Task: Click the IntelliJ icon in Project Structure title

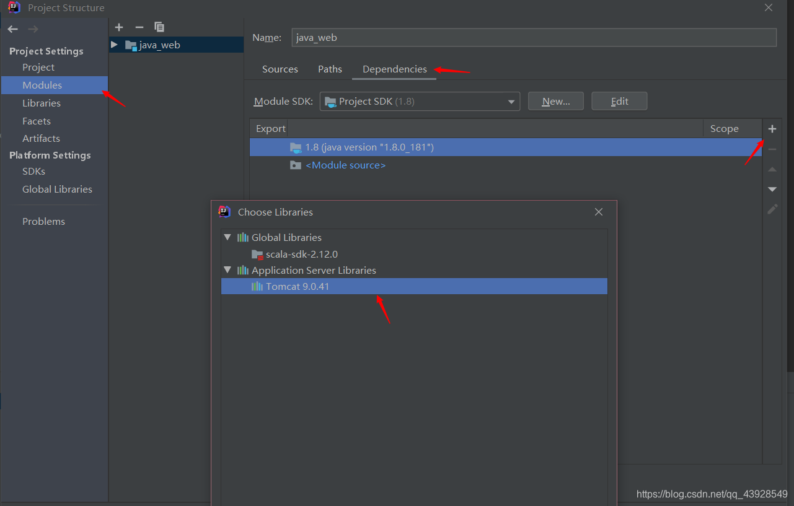Action: (x=14, y=7)
